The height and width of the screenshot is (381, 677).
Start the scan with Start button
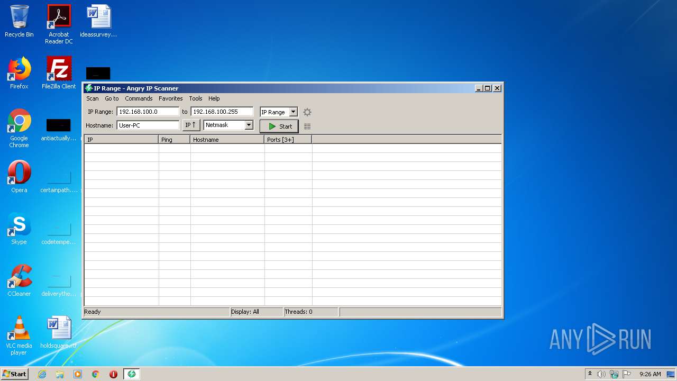click(x=279, y=126)
